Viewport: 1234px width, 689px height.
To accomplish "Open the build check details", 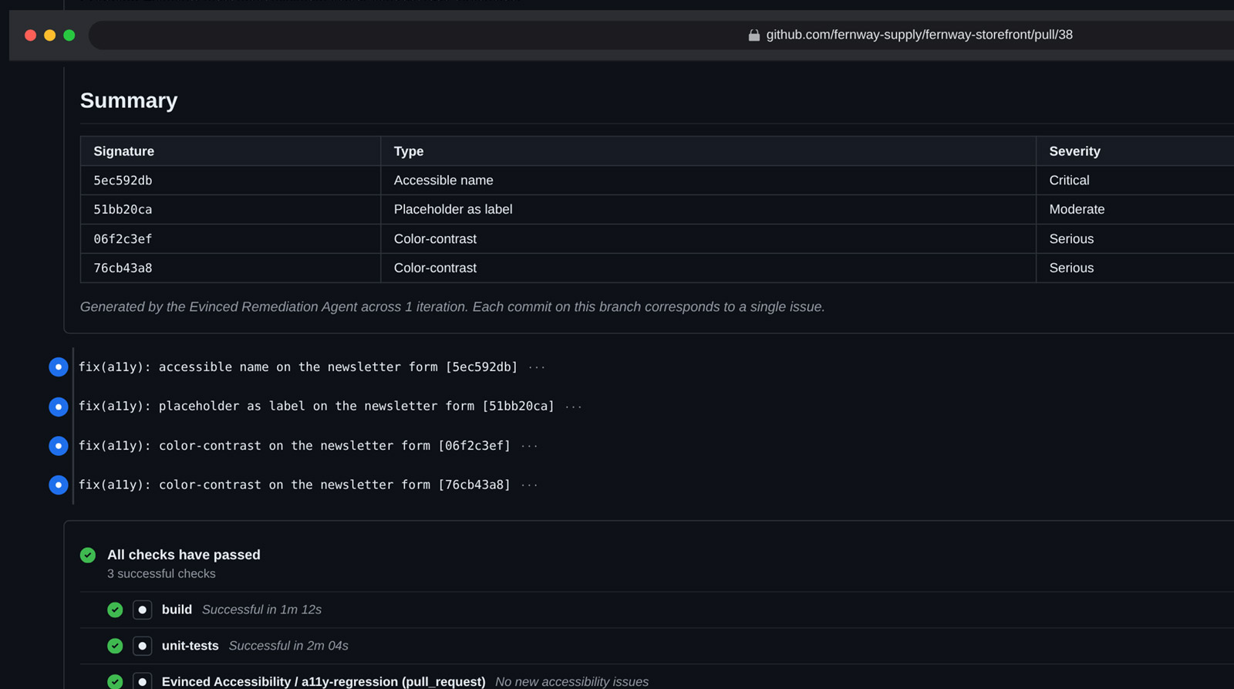I will pyautogui.click(x=177, y=610).
